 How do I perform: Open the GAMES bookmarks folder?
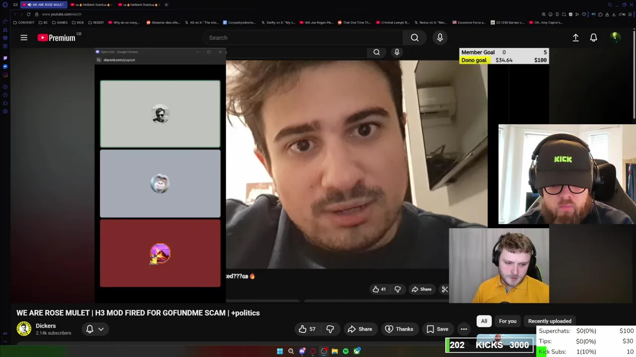[x=60, y=22]
